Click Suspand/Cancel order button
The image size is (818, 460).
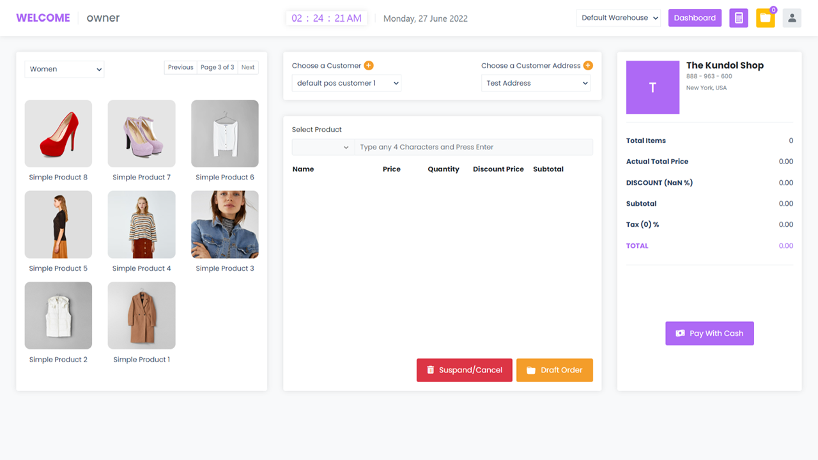pyautogui.click(x=465, y=370)
